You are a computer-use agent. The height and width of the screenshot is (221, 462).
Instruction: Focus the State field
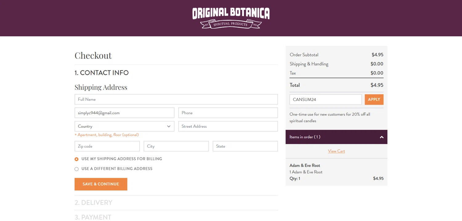pyautogui.click(x=245, y=146)
